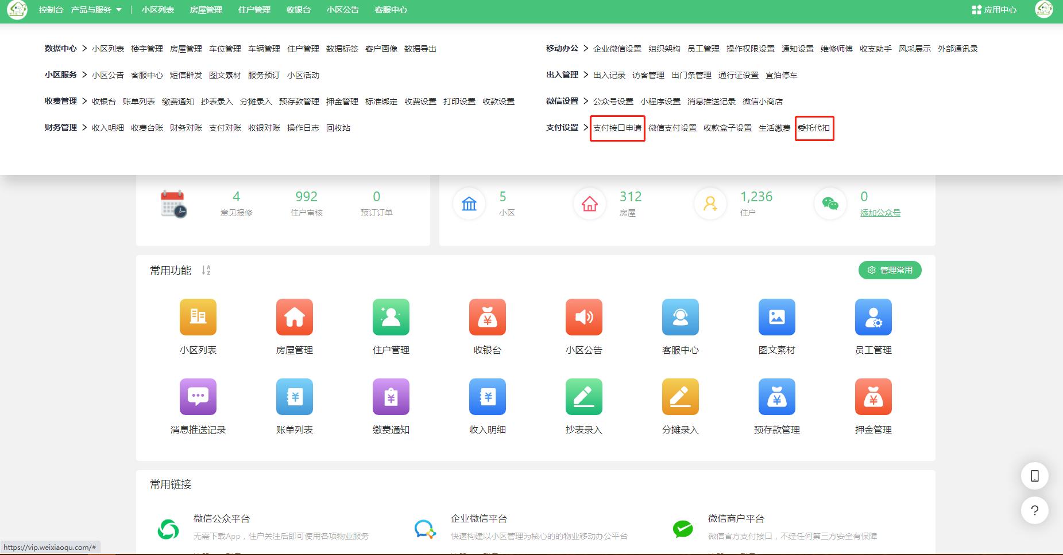Screen dimensions: 1063x555
Task: Open the 应用中心 in the top bar
Action: click(x=994, y=10)
